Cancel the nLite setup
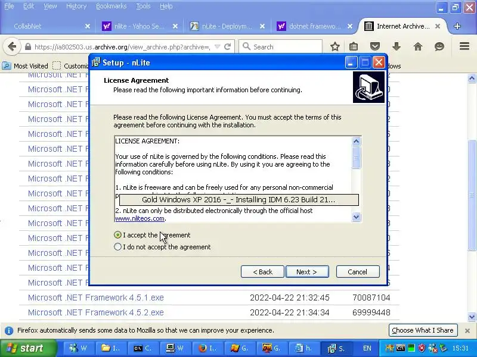 [357, 272]
